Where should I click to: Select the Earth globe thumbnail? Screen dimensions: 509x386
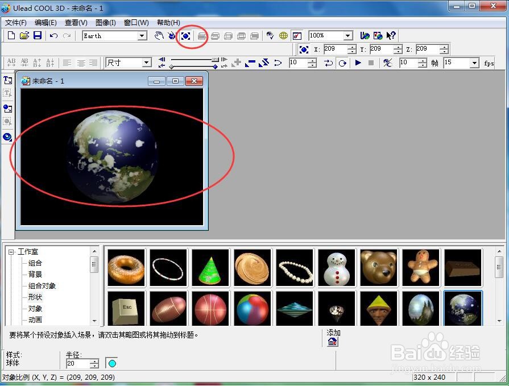463,309
